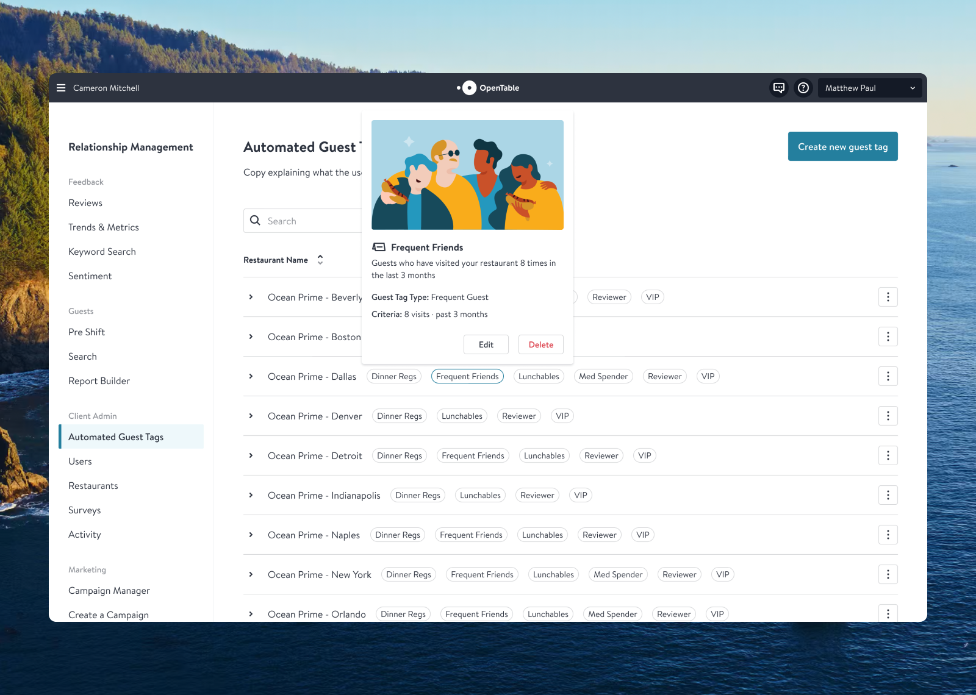The width and height of the screenshot is (976, 695).
Task: Expand the Ocean Prime - Boston row
Action: tap(251, 337)
